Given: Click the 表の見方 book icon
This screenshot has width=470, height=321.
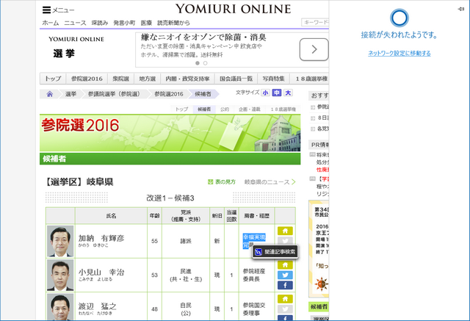Looking at the screenshot, I should (x=211, y=182).
